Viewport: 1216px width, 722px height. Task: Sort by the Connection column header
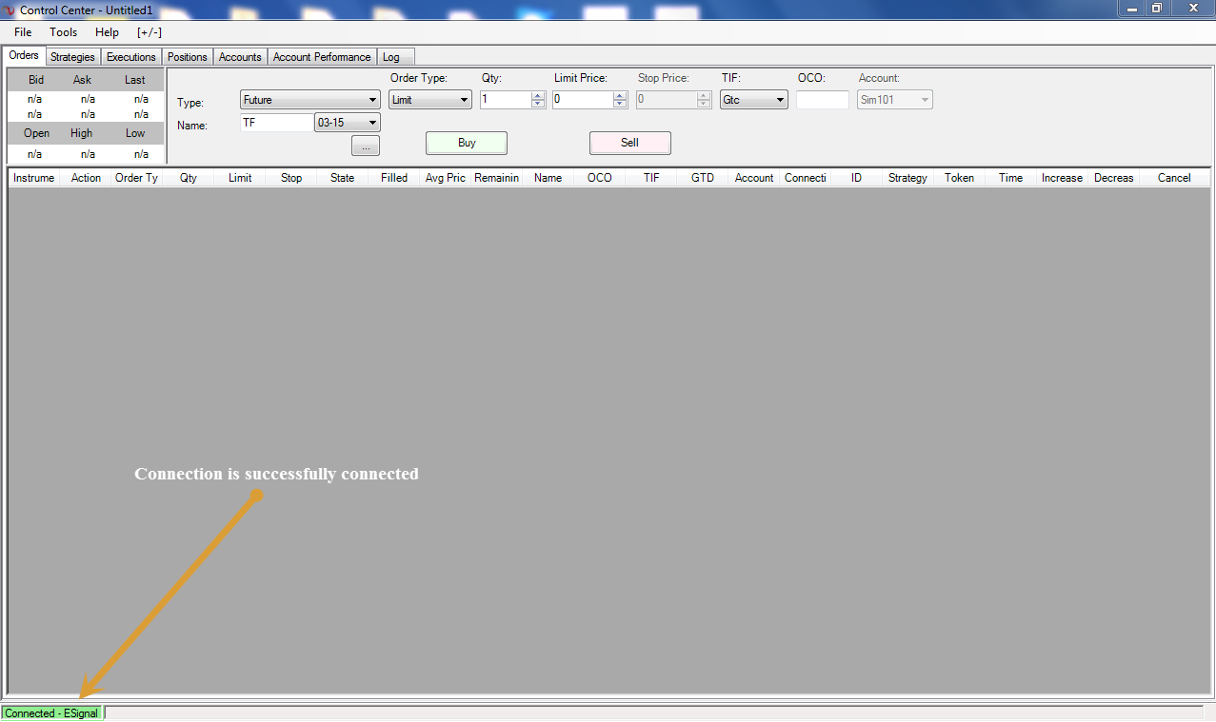click(806, 178)
